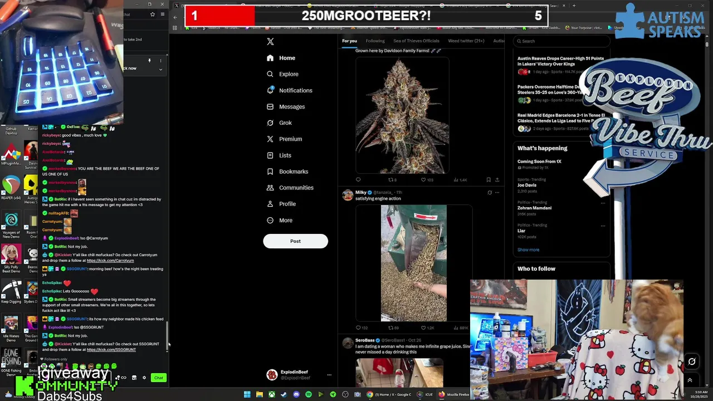Open Spotify from the taskbar
This screenshot has width=713, height=401.
(x=309, y=394)
